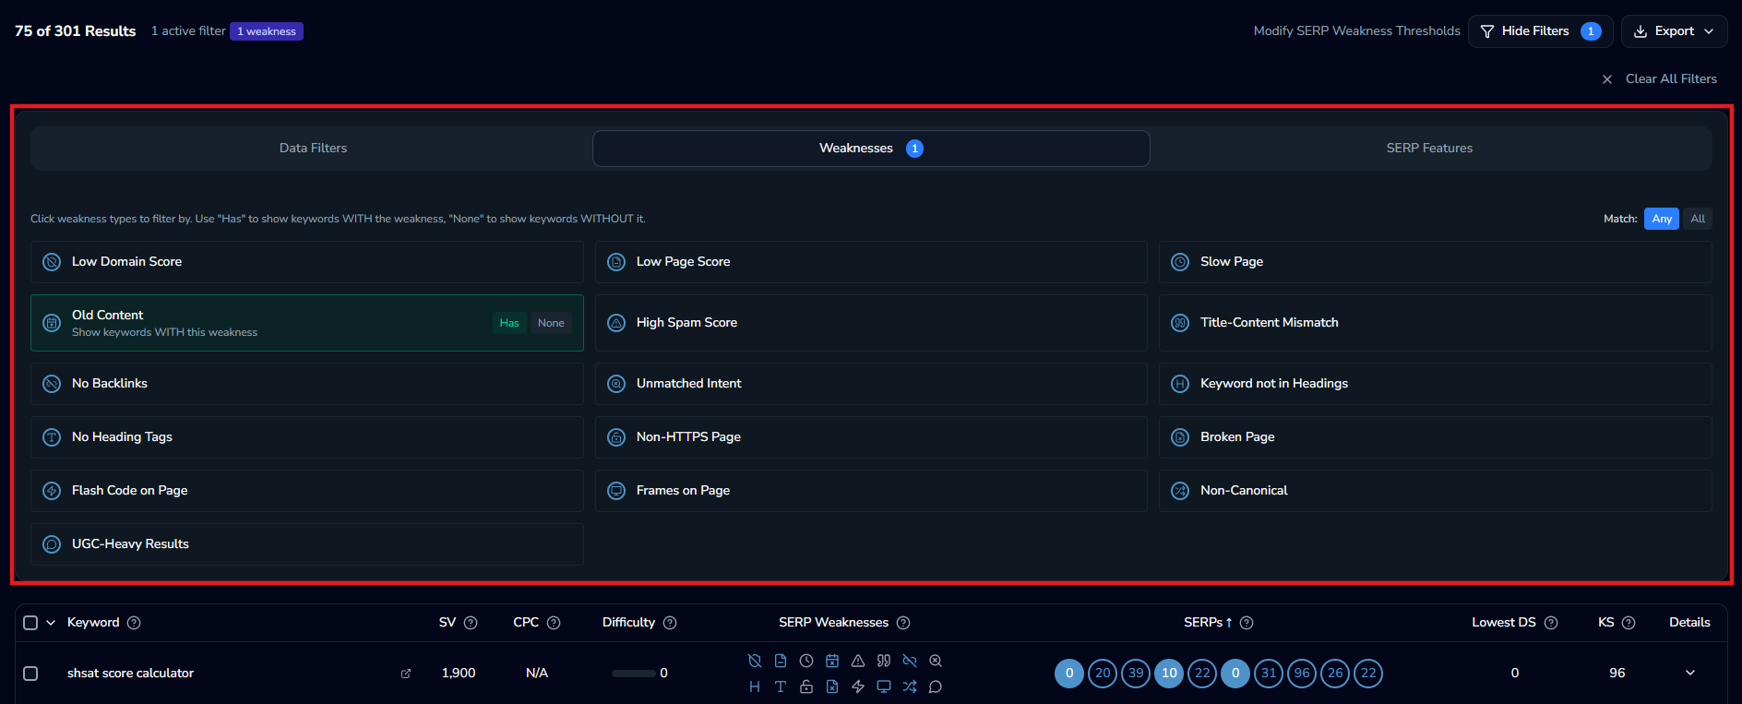Image resolution: width=1742 pixels, height=704 pixels.
Task: Click the Non-Canonical shuffle icon
Action: [1180, 491]
